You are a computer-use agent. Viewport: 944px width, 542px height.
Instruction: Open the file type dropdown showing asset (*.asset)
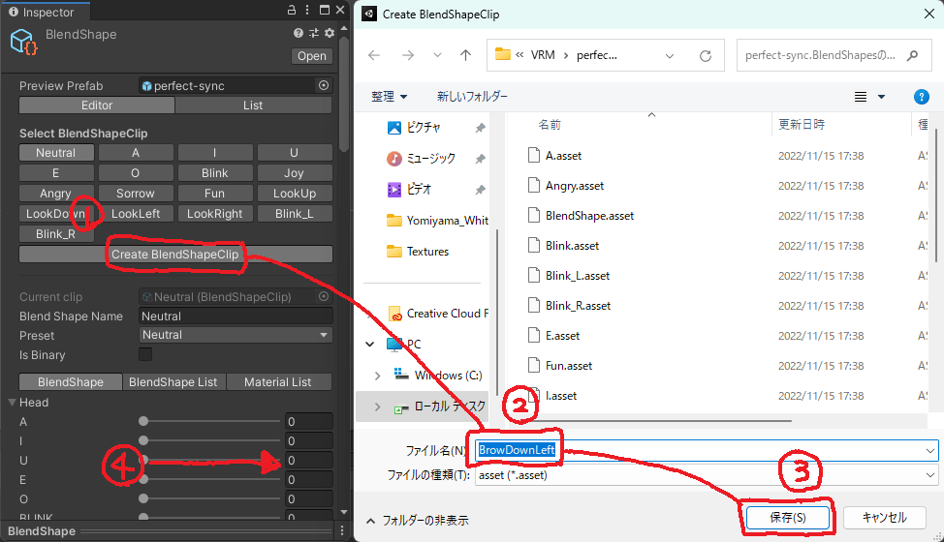point(706,475)
